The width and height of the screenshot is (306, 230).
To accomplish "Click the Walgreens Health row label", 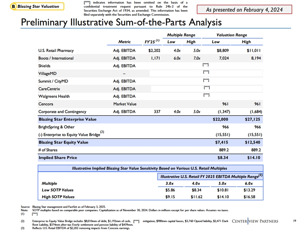I will click(x=54, y=96).
